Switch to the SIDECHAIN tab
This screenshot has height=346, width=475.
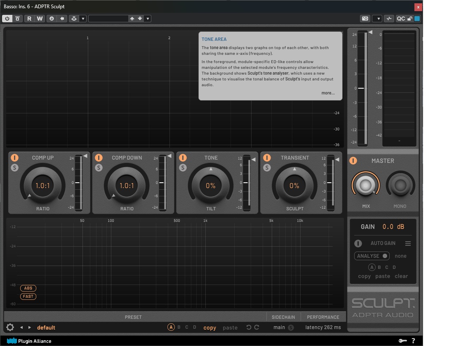pyautogui.click(x=283, y=317)
